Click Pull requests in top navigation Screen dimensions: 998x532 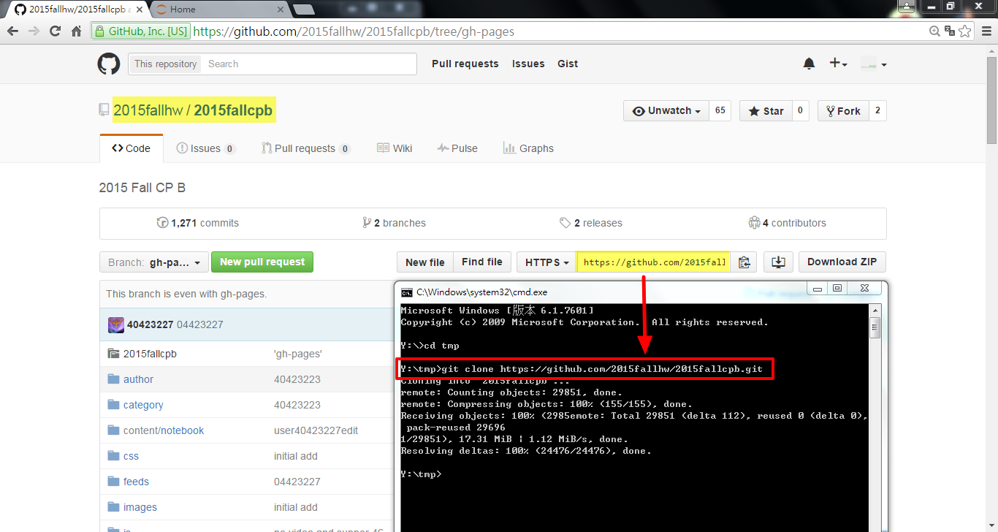click(465, 64)
